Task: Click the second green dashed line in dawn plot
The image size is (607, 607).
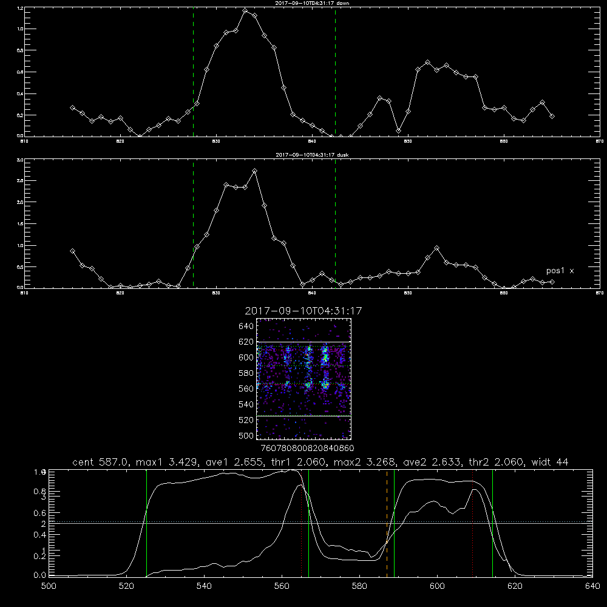Action: (x=335, y=72)
